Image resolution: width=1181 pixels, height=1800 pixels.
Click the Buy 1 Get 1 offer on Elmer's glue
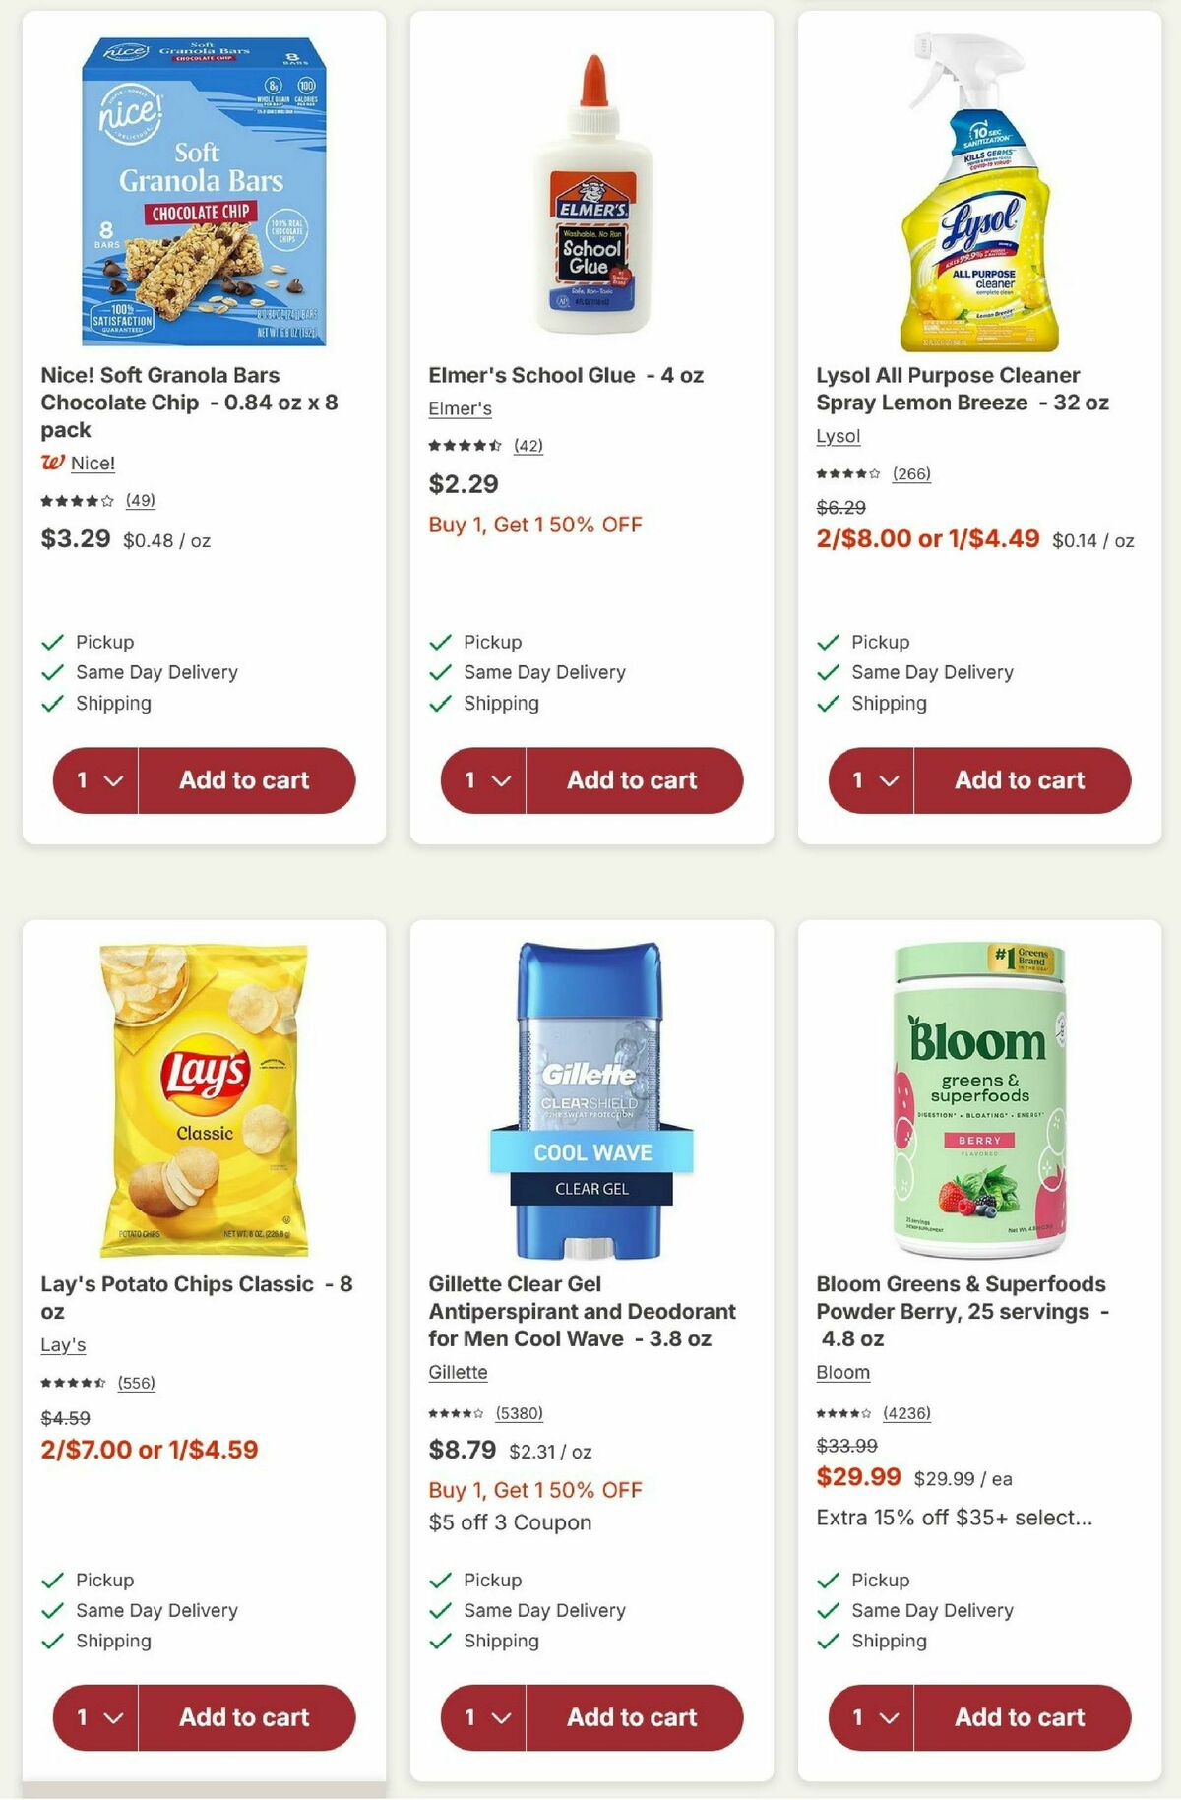coord(535,525)
